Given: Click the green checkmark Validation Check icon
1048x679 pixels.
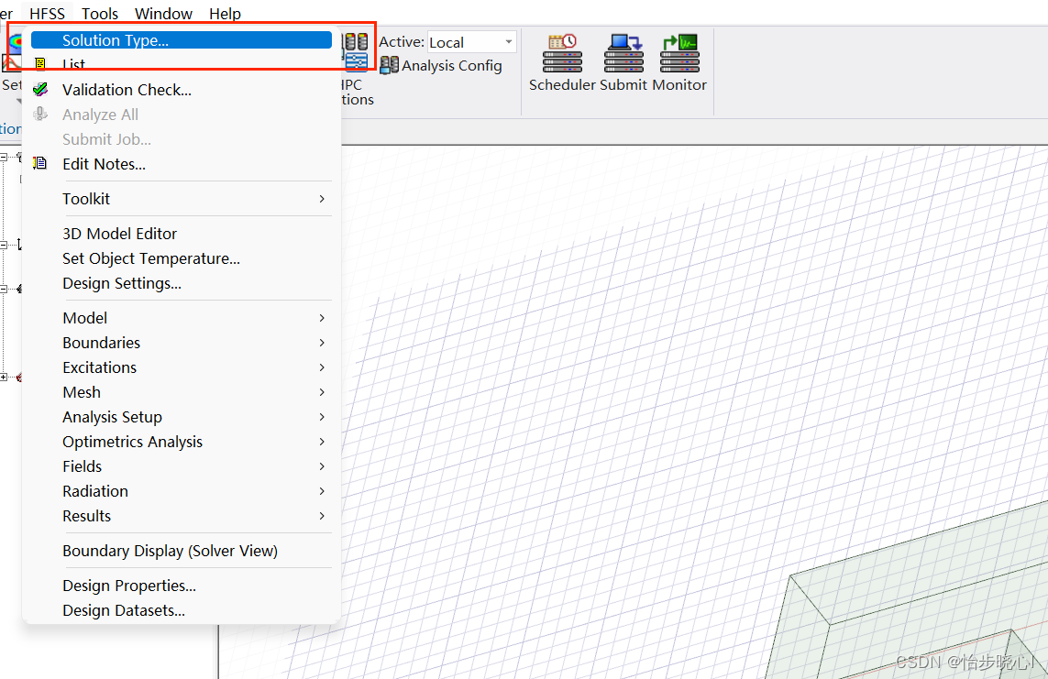Looking at the screenshot, I should (40, 90).
